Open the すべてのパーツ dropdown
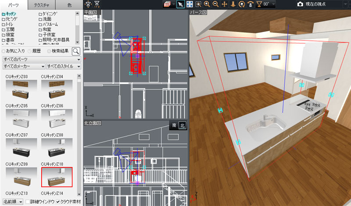 click(x=42, y=59)
